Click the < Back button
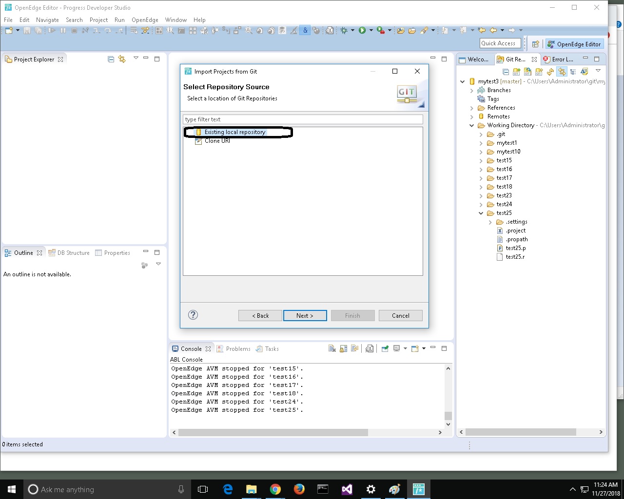 pyautogui.click(x=260, y=316)
